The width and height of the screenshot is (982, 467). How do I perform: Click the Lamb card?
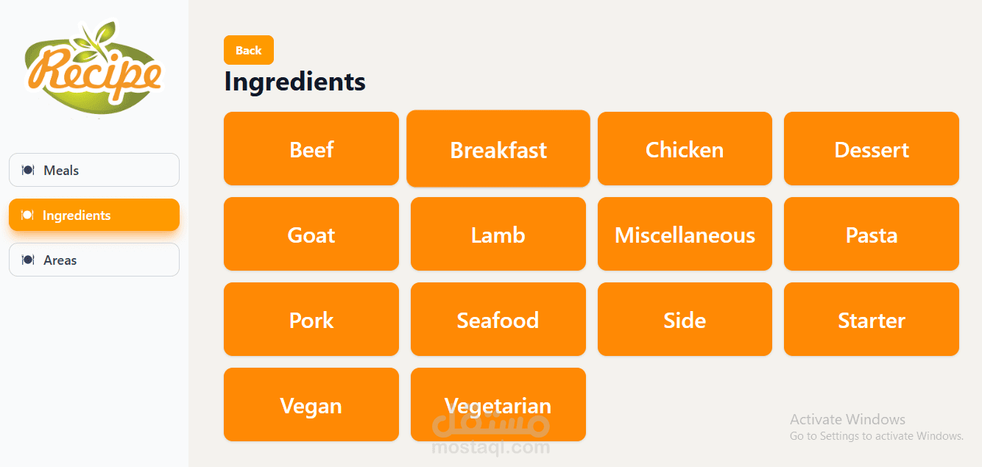tap(498, 234)
